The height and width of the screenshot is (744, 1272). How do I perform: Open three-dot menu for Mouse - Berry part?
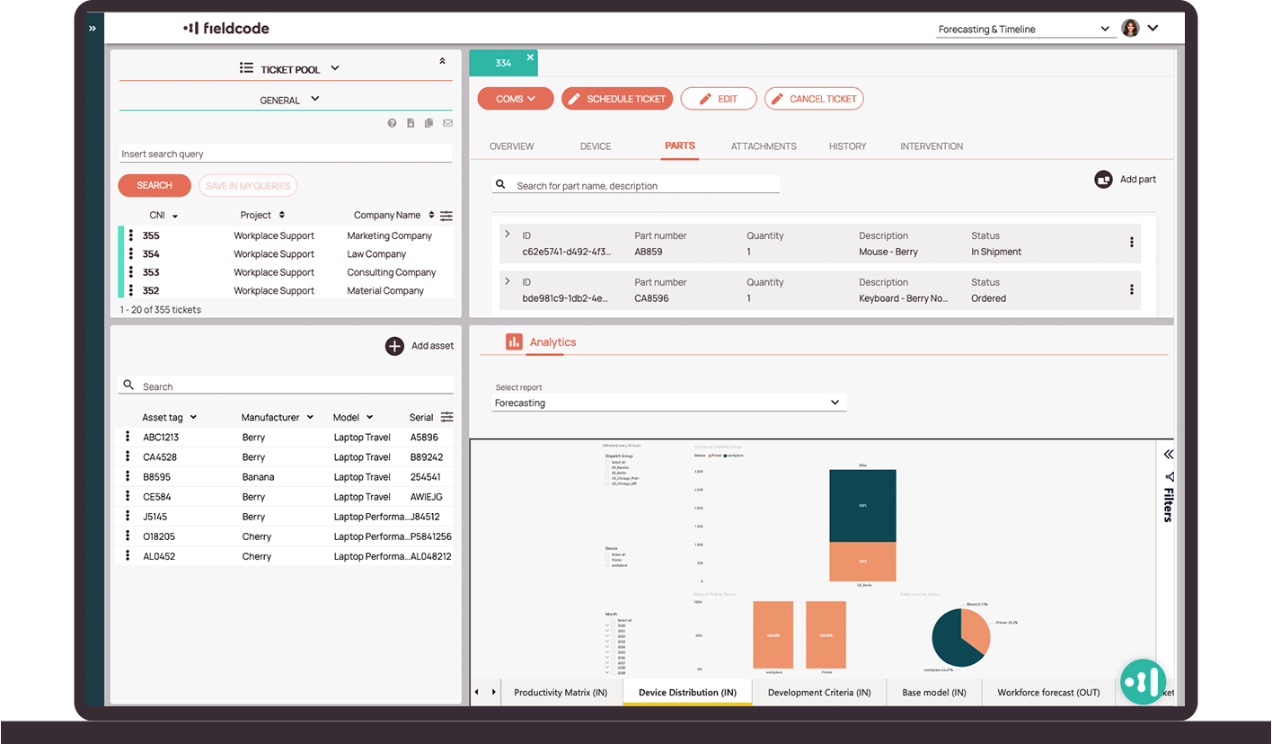click(1131, 243)
